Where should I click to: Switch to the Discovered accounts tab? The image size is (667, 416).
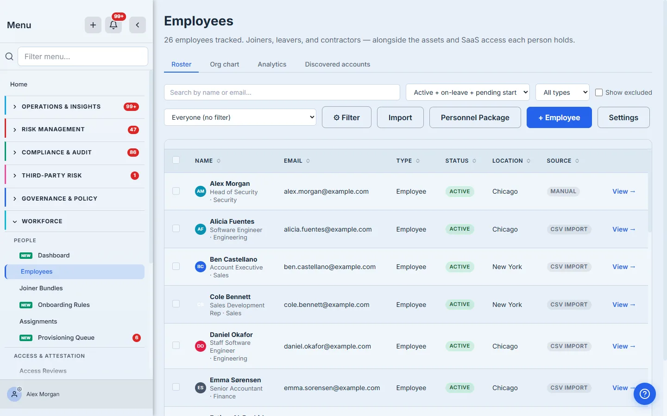[x=337, y=64]
